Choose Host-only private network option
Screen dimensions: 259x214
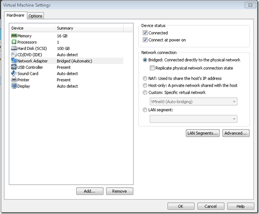[145, 85]
